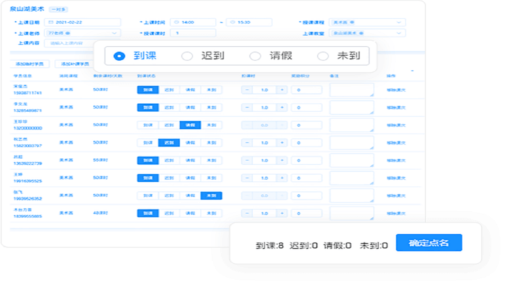Switch to the 添加临时学员 option
The width and height of the screenshot is (507, 285).
(30, 64)
